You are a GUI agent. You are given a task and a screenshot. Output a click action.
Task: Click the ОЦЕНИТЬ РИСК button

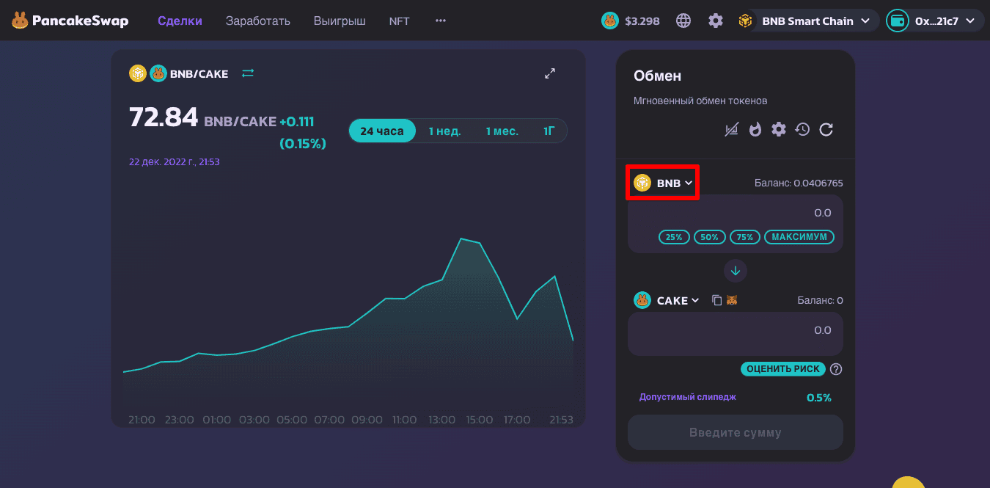tap(783, 369)
